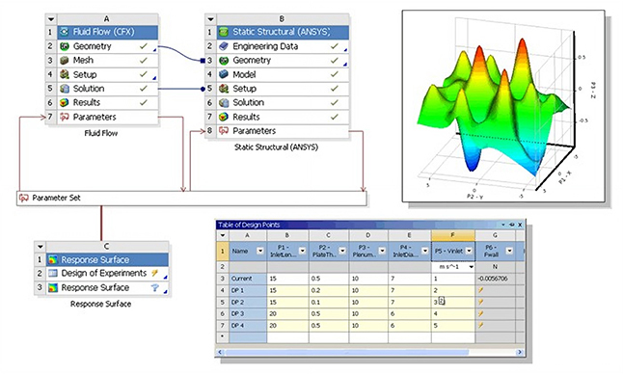Click the P2 PlateTh value for DP 2

coord(329,302)
